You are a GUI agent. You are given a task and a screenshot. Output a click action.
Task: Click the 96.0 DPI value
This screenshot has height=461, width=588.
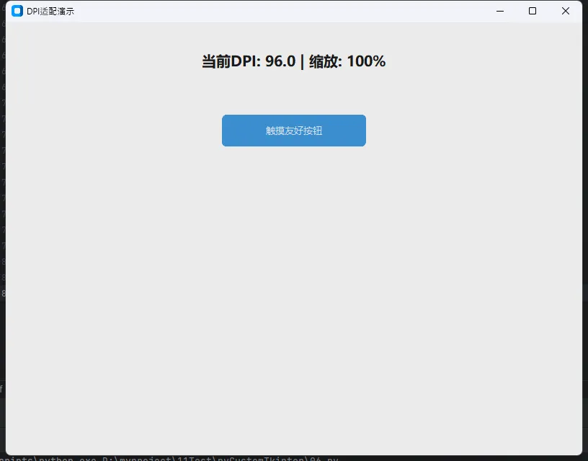280,62
